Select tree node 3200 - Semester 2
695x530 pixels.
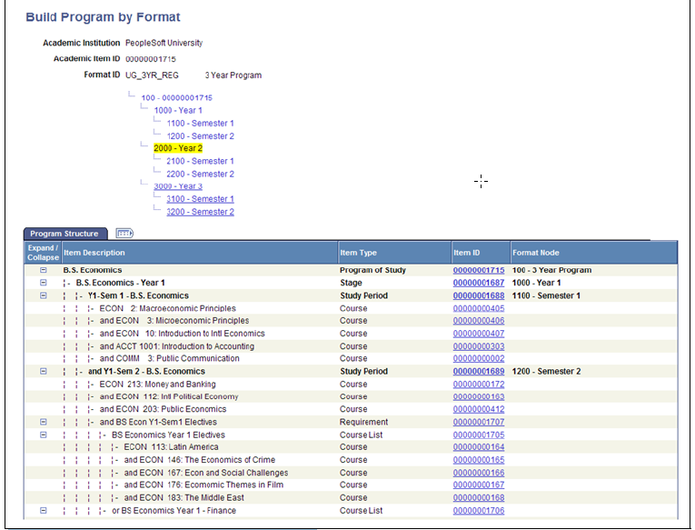(x=200, y=212)
